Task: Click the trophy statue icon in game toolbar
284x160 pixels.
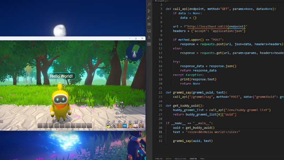Action: (x=141, y=126)
